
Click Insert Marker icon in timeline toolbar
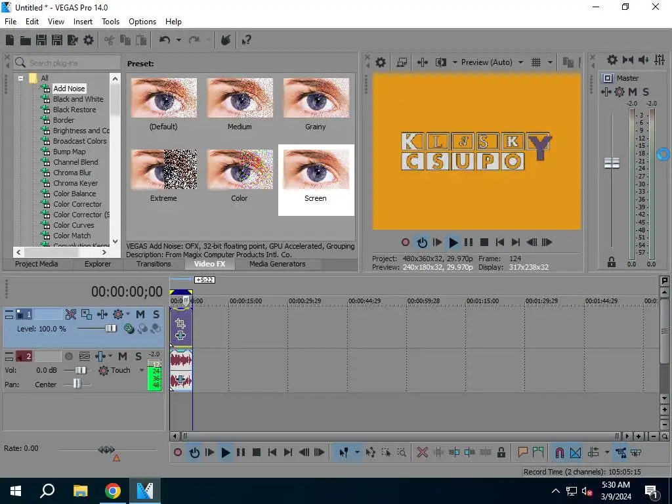tap(522, 452)
